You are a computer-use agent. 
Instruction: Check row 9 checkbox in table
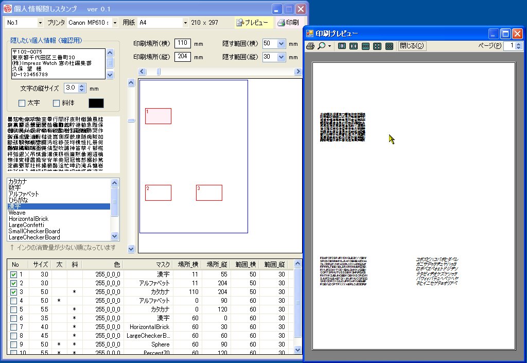point(13,344)
